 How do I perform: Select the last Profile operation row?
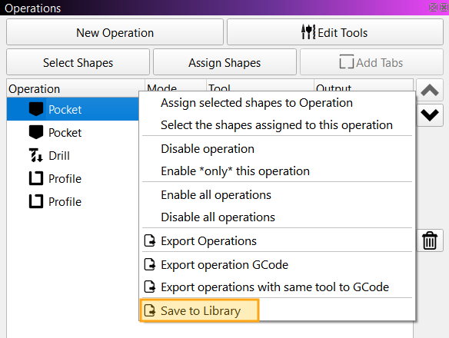point(73,201)
